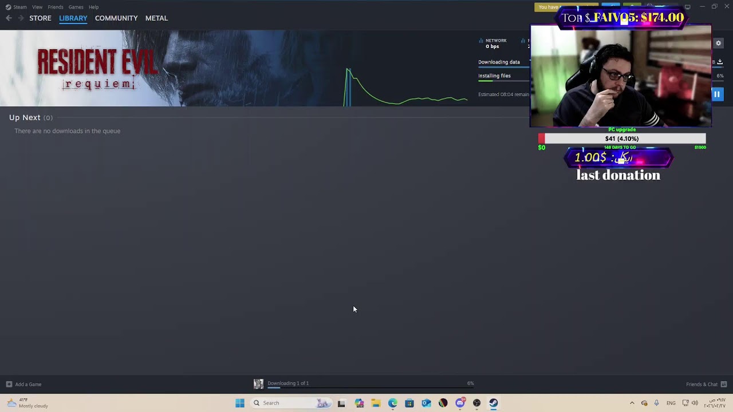Click Add a Game button
733x412 pixels.
coord(23,384)
